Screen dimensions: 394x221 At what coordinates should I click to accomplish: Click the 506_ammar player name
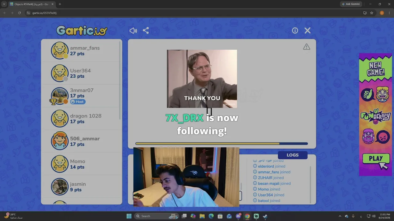(x=85, y=139)
